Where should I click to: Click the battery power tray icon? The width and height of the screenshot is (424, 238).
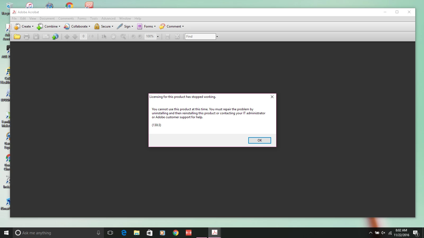[x=377, y=233]
